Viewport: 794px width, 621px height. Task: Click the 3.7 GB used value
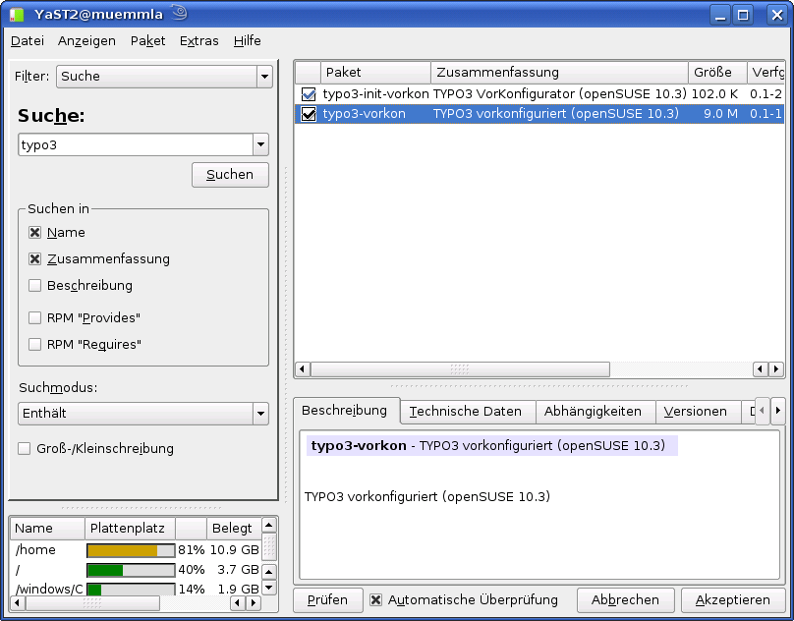click(238, 570)
